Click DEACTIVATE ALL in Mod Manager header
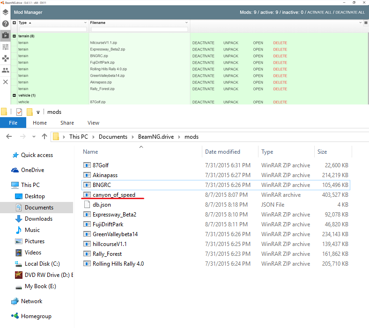 coord(350,12)
